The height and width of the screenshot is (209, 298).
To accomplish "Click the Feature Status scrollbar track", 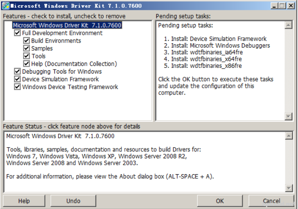I will coord(289,162).
